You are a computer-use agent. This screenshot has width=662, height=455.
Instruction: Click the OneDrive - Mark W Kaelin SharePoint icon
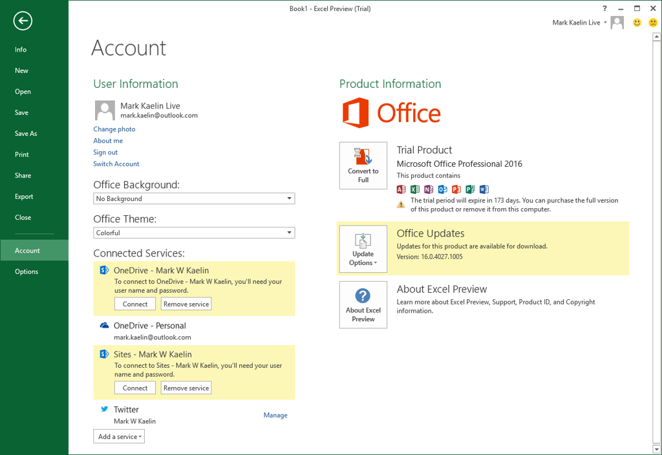[104, 270]
